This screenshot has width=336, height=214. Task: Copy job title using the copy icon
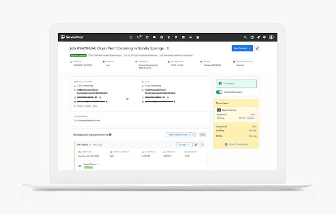pyautogui.click(x=168, y=48)
